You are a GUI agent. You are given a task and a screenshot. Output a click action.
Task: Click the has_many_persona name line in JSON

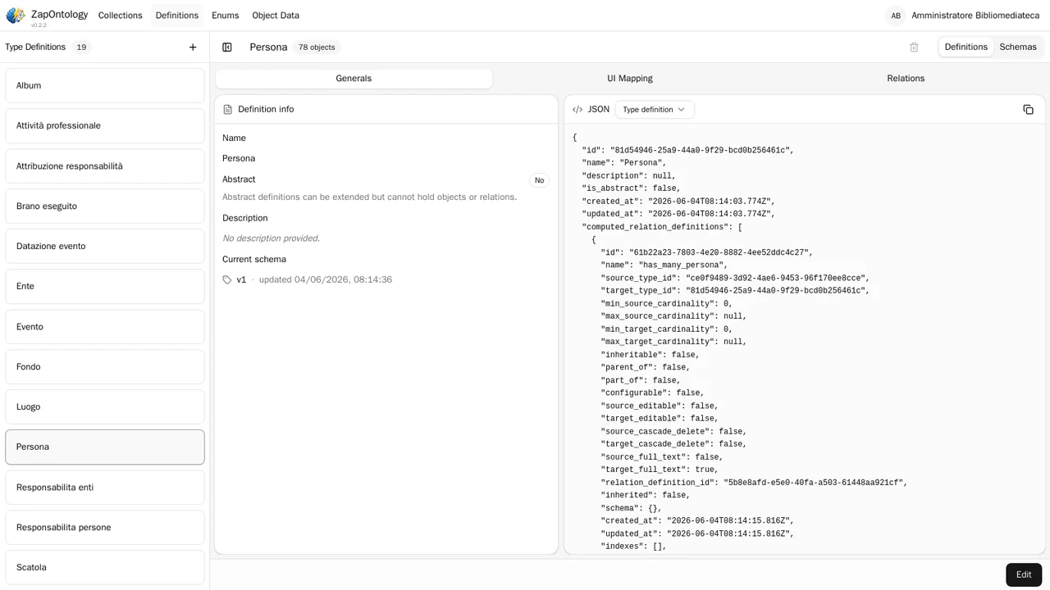[x=664, y=265]
